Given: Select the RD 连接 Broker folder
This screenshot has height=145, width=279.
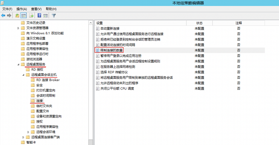Looking at the screenshot, I should (48, 80).
